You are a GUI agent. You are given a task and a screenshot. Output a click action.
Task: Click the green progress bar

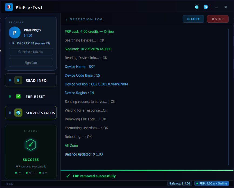click(147, 170)
